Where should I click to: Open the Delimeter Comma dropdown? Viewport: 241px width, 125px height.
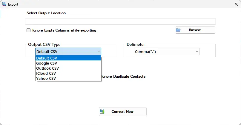tap(167, 51)
